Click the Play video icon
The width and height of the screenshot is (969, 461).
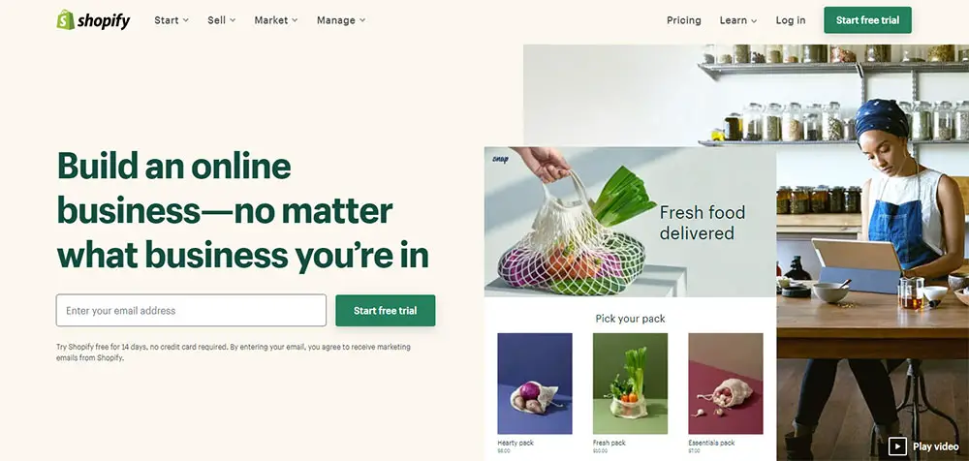click(x=897, y=446)
